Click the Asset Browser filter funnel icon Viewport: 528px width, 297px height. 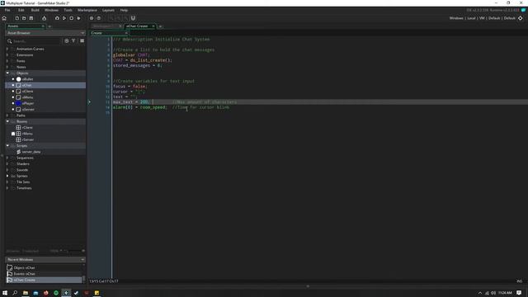tap(73, 40)
